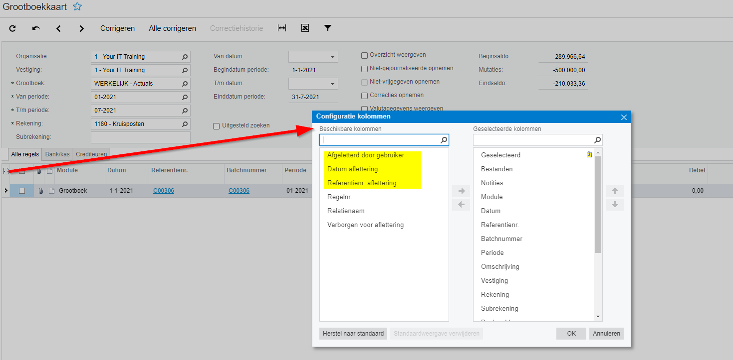Screen dimensions: 733x360
Task: Open lookup for the T/m periode field
Action: 185,111
